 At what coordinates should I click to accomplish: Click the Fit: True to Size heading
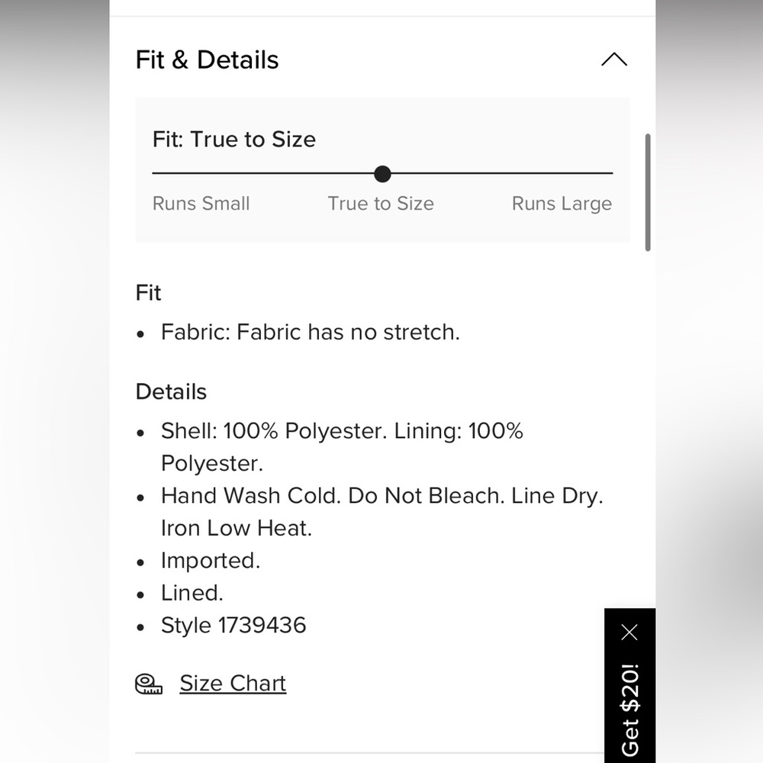[234, 139]
